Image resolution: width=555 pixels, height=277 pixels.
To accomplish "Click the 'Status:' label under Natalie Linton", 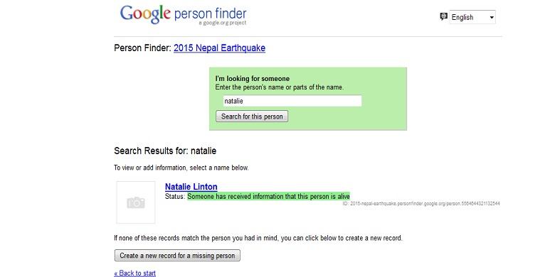I will [x=175, y=196].
